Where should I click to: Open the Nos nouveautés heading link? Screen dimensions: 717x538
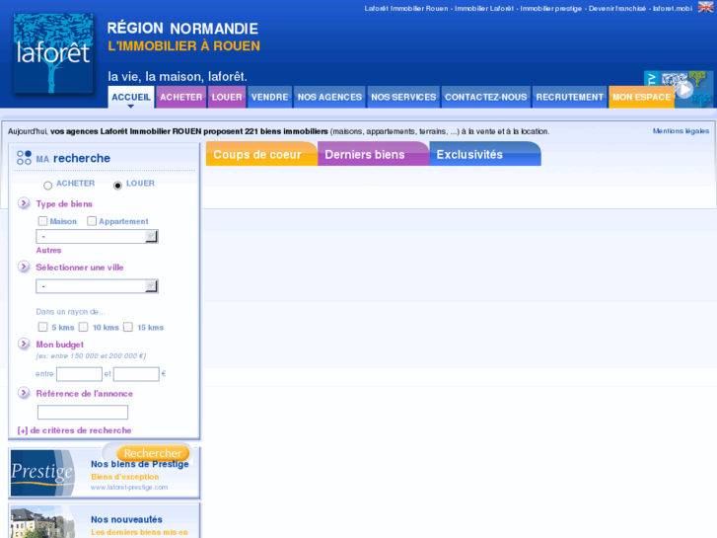pyautogui.click(x=126, y=519)
